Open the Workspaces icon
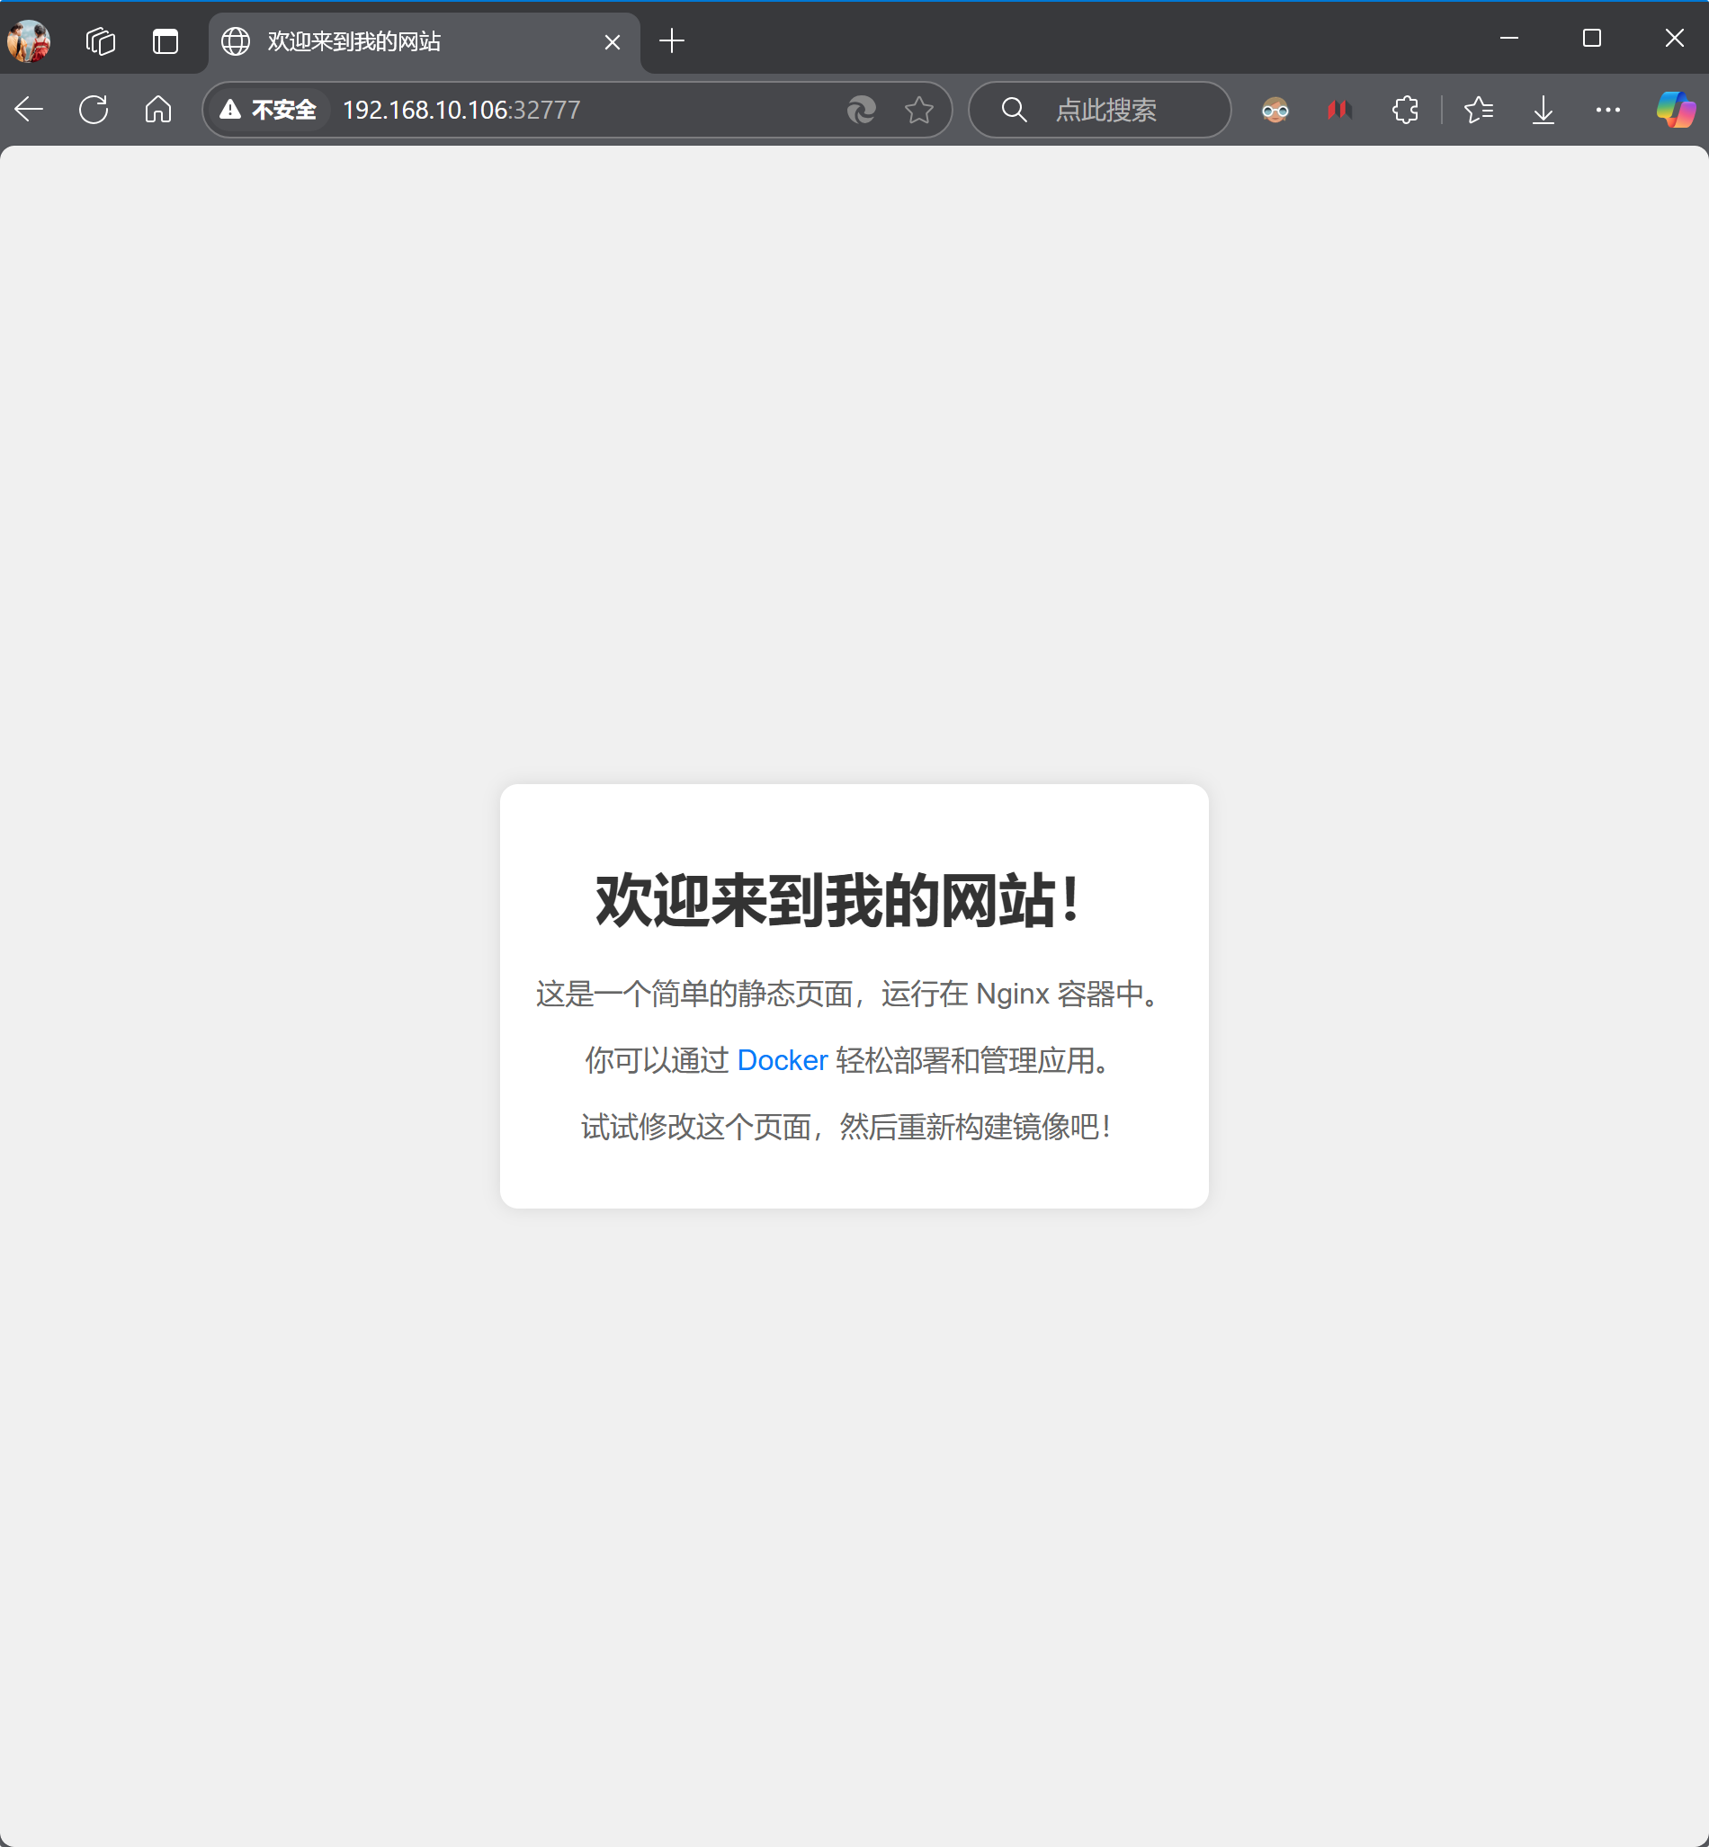This screenshot has height=1847, width=1709. pyautogui.click(x=100, y=40)
